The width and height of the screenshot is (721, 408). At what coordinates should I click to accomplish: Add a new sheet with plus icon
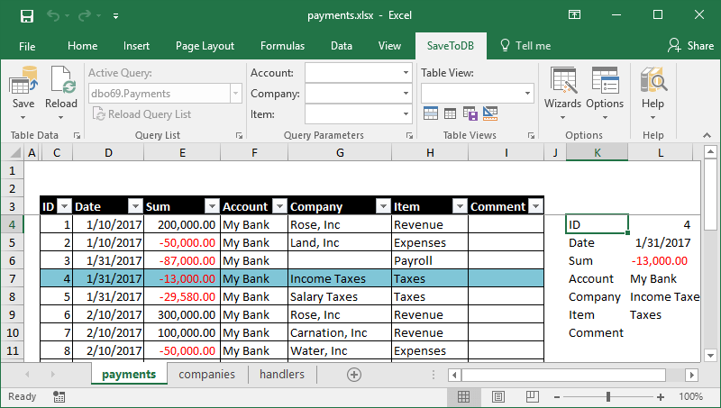[x=354, y=375]
